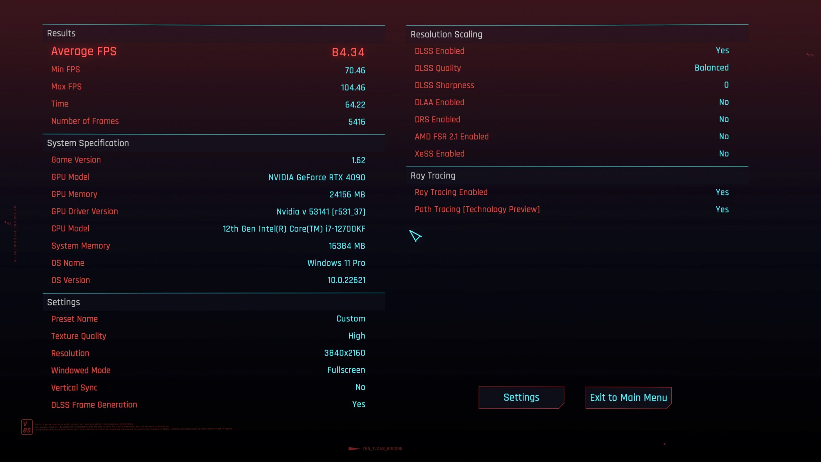Toggle Path Tracing Technology Preview
Image resolution: width=821 pixels, height=462 pixels.
click(722, 209)
